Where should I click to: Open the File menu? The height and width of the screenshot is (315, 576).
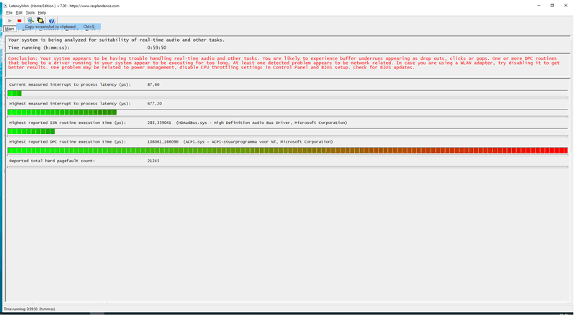tap(9, 12)
